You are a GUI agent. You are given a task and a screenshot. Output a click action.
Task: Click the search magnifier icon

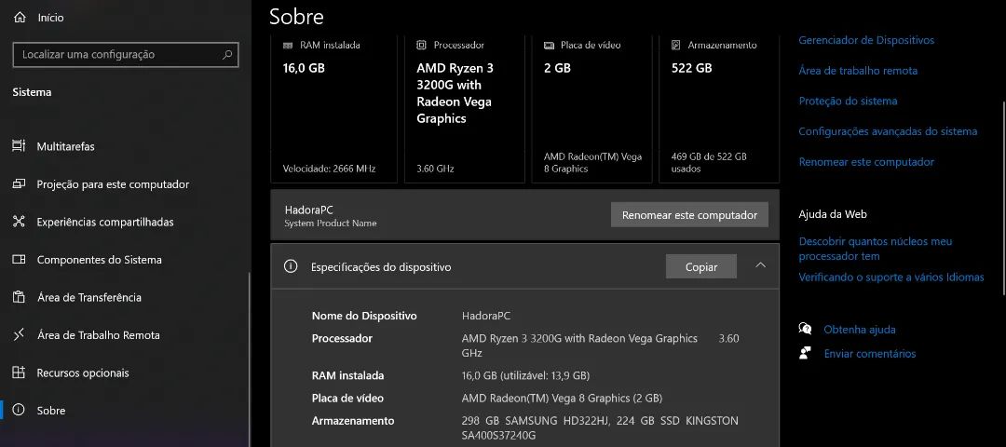tap(227, 55)
